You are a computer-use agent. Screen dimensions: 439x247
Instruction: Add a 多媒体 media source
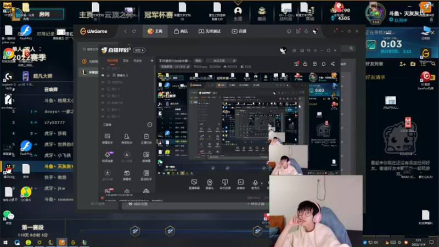click(x=240, y=184)
